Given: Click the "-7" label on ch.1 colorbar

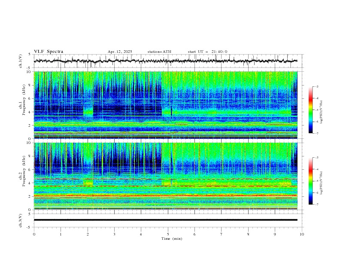Looking at the screenshot, I should (x=316, y=133).
